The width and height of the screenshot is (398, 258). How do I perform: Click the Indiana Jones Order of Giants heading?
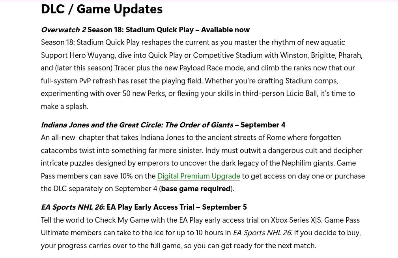163,125
